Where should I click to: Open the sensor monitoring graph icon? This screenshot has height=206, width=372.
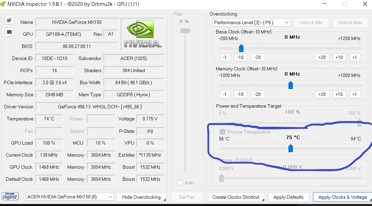(x=9, y=32)
